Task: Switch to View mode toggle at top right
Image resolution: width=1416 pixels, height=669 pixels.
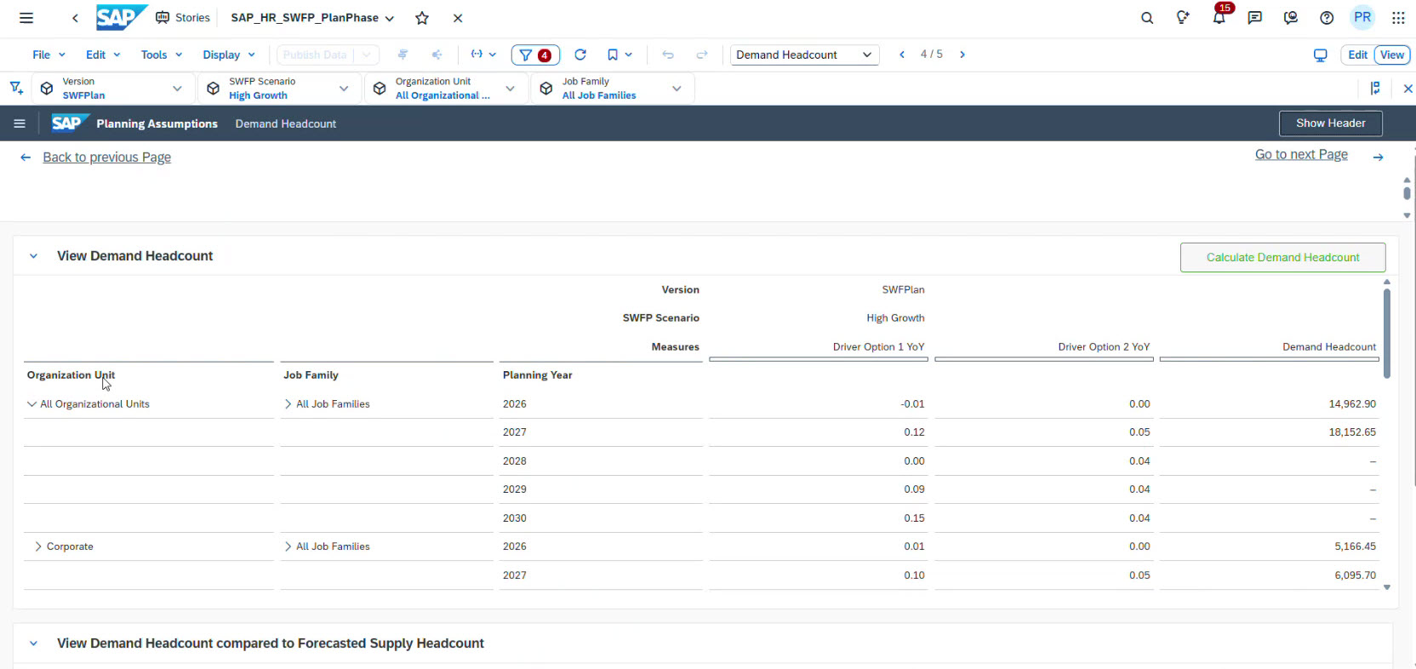Action: click(x=1392, y=54)
